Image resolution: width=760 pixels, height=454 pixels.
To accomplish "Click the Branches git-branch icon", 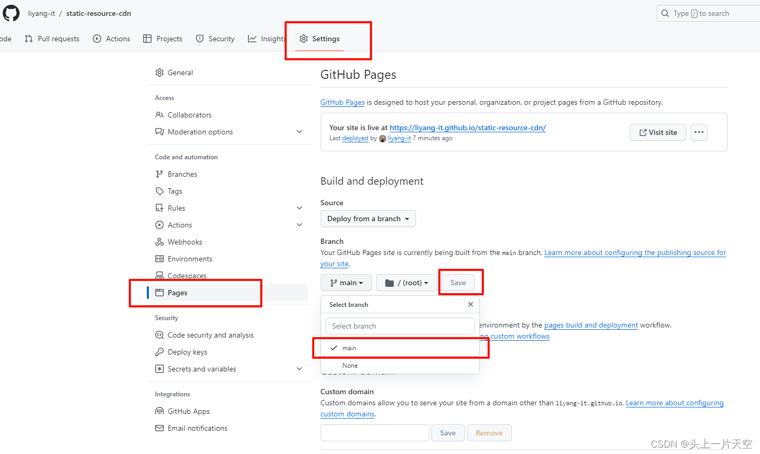I will [x=160, y=174].
